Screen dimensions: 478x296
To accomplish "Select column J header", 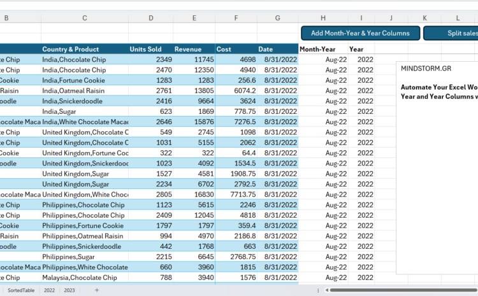I will (x=391, y=18).
